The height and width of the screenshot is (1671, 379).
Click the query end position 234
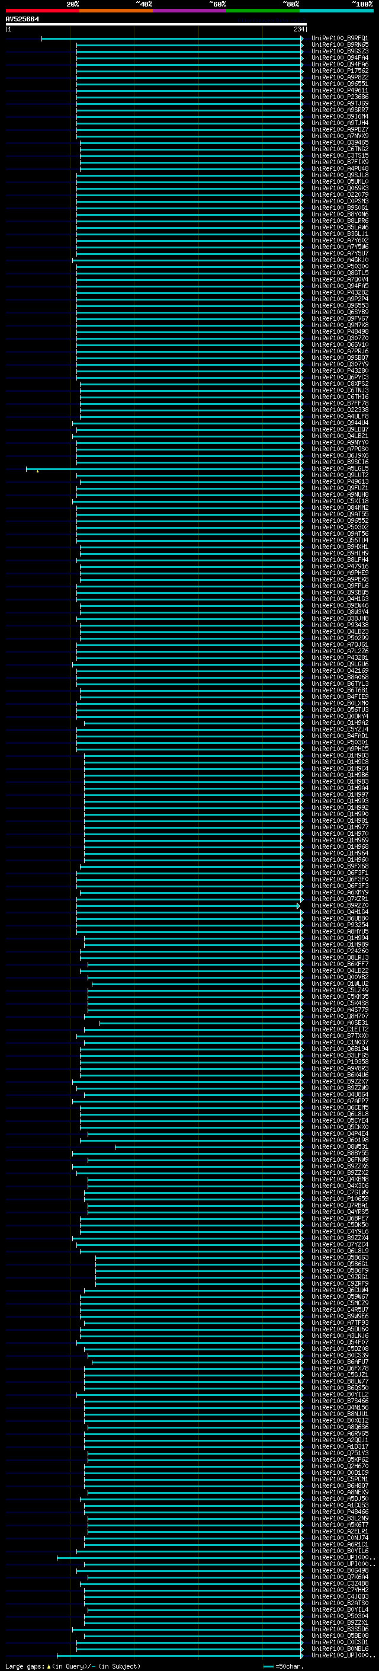pyautogui.click(x=299, y=29)
